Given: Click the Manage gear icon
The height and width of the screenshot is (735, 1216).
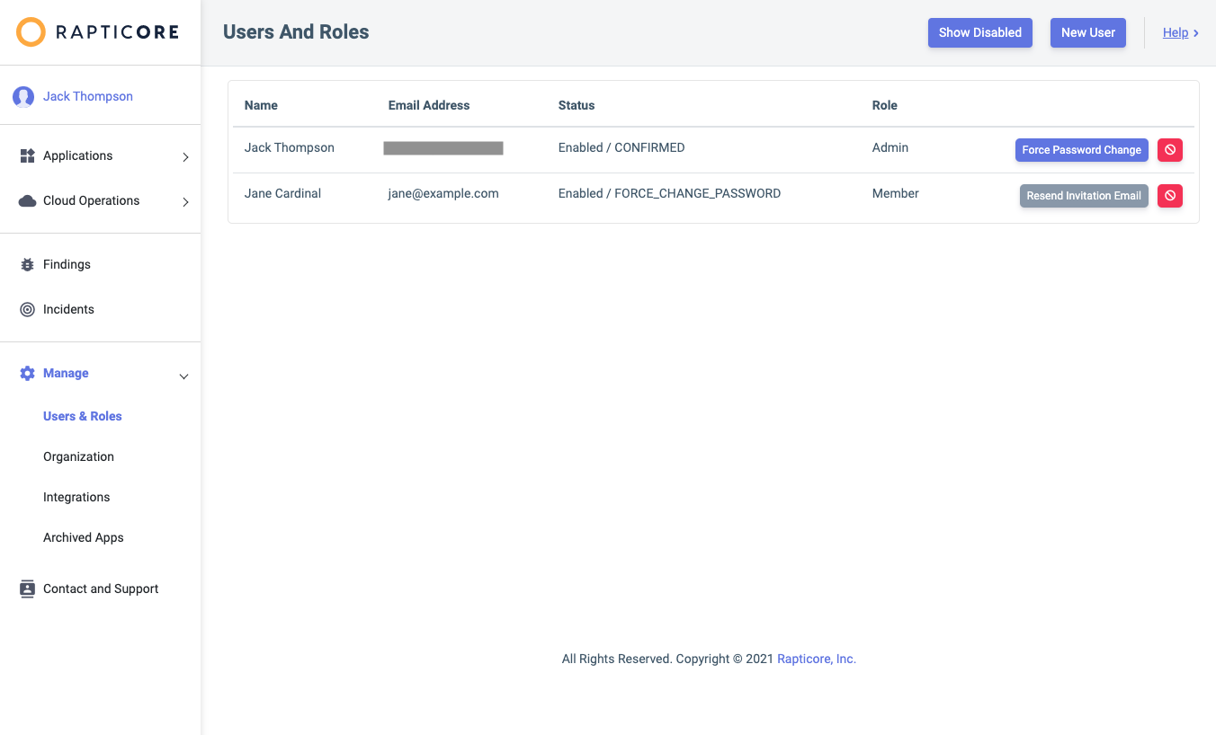Looking at the screenshot, I should 27,373.
